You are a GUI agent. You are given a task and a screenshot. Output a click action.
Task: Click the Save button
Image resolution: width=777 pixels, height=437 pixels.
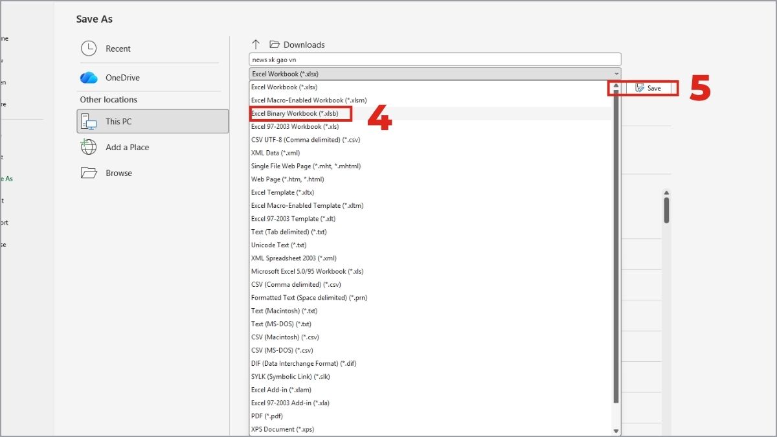648,88
